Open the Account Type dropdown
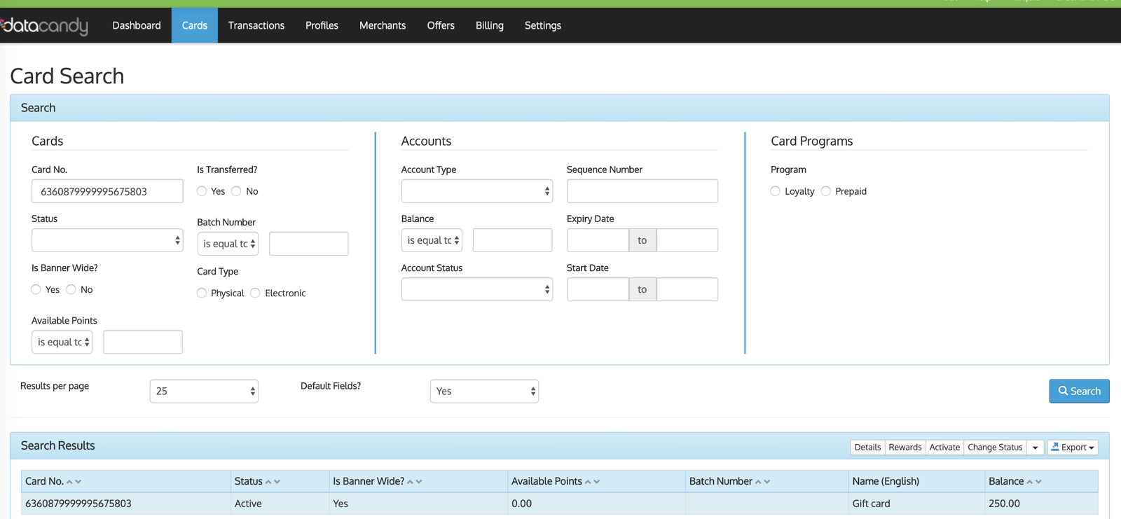Viewport: 1121px width, 519px height. pos(476,191)
